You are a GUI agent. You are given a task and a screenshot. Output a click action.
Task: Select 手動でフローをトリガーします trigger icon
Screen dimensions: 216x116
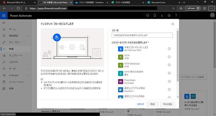[x=121, y=49]
